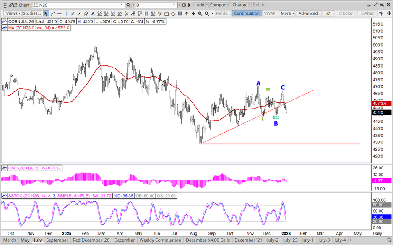Step to next interval with right chevron

click(180, 5)
